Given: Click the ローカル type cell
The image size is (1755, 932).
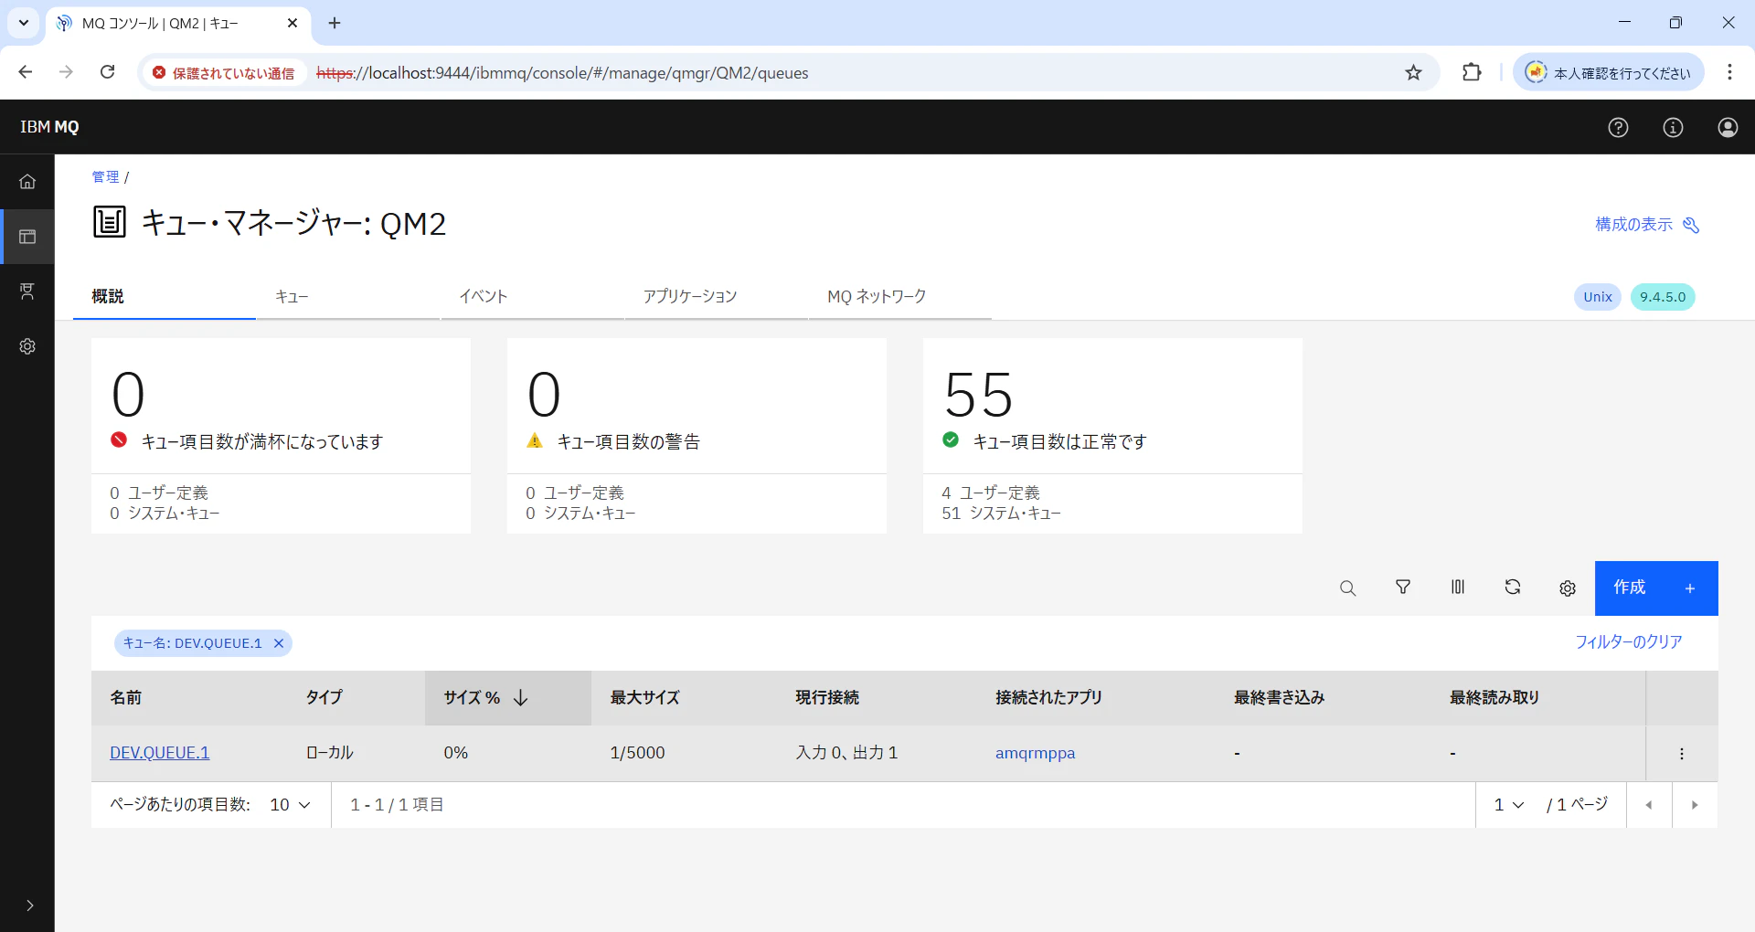Looking at the screenshot, I should click(x=329, y=753).
